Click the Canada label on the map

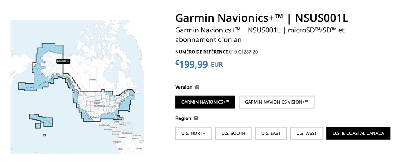coord(92,79)
